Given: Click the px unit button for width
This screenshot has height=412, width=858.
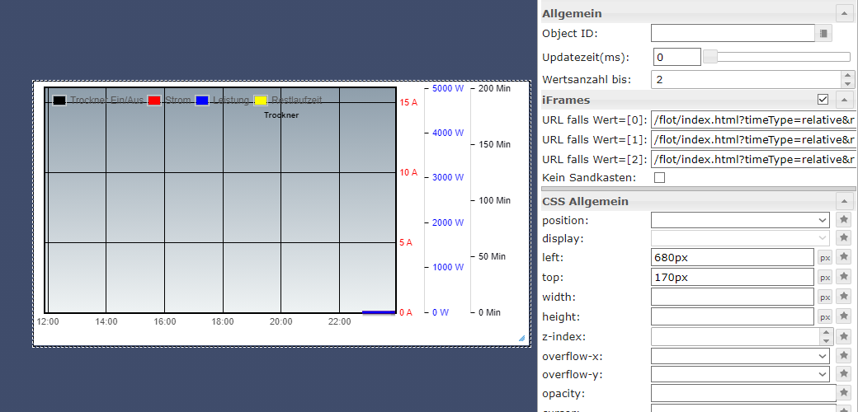Looking at the screenshot, I should [x=825, y=297].
